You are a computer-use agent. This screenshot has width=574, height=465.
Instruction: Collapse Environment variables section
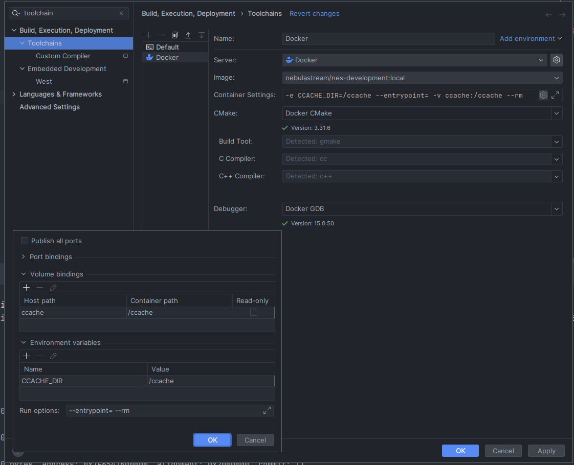pos(24,342)
